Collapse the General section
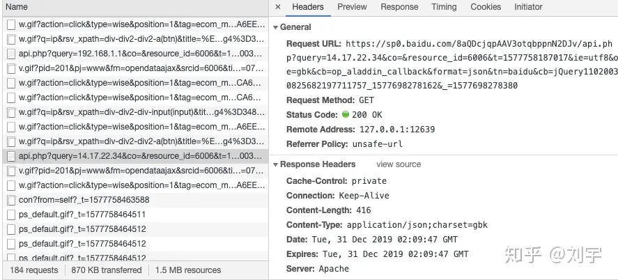 point(275,28)
